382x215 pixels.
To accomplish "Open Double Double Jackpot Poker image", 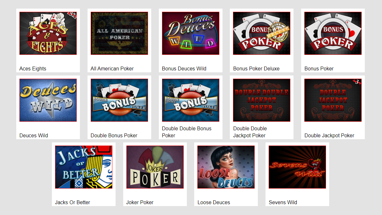I will (262, 100).
